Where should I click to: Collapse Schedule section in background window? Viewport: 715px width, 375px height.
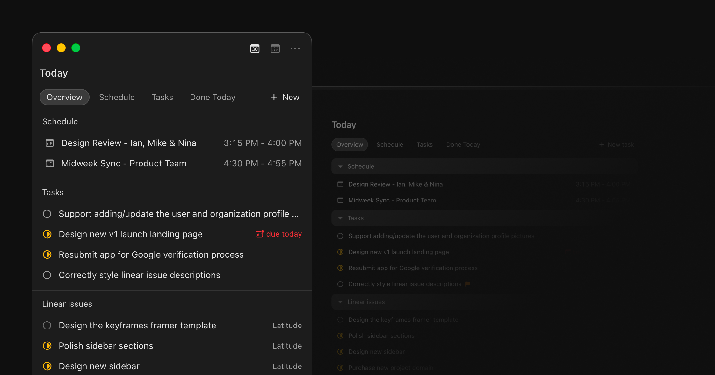[340, 166]
